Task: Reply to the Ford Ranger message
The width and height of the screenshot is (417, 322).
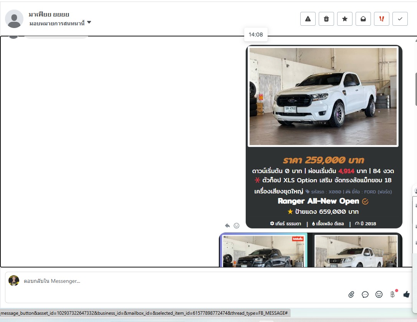Action: coord(227,226)
